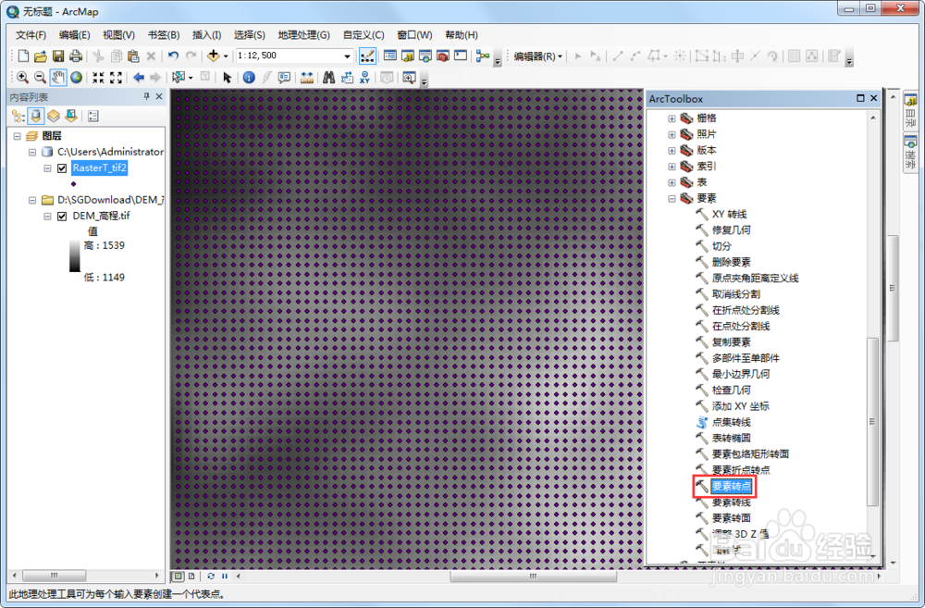
Task: Open the map scale dropdown
Action: click(x=347, y=56)
